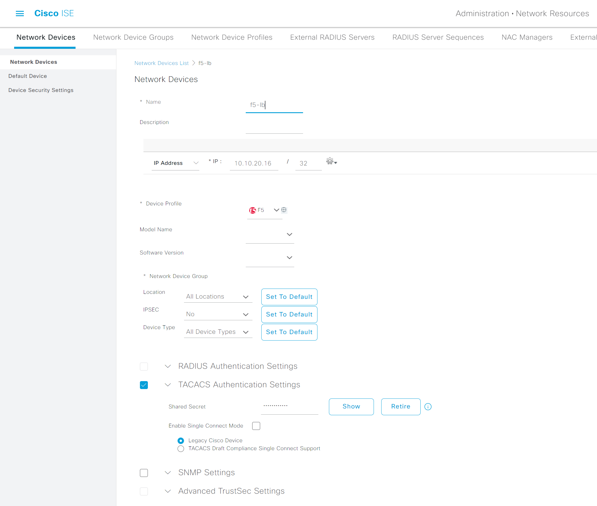Uncheck TACACS Authentication Settings checkbox
The height and width of the screenshot is (506, 597).
click(144, 385)
